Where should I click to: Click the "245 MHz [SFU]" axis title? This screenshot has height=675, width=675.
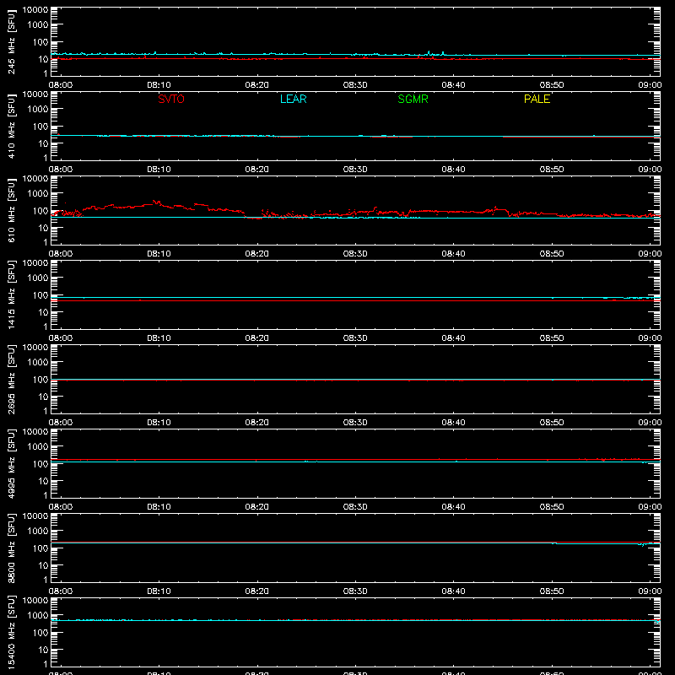point(12,41)
